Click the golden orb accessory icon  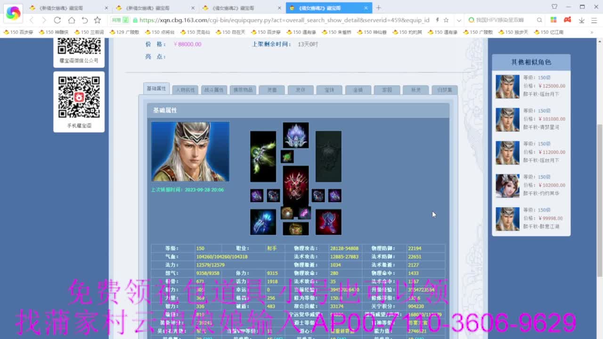click(x=287, y=213)
